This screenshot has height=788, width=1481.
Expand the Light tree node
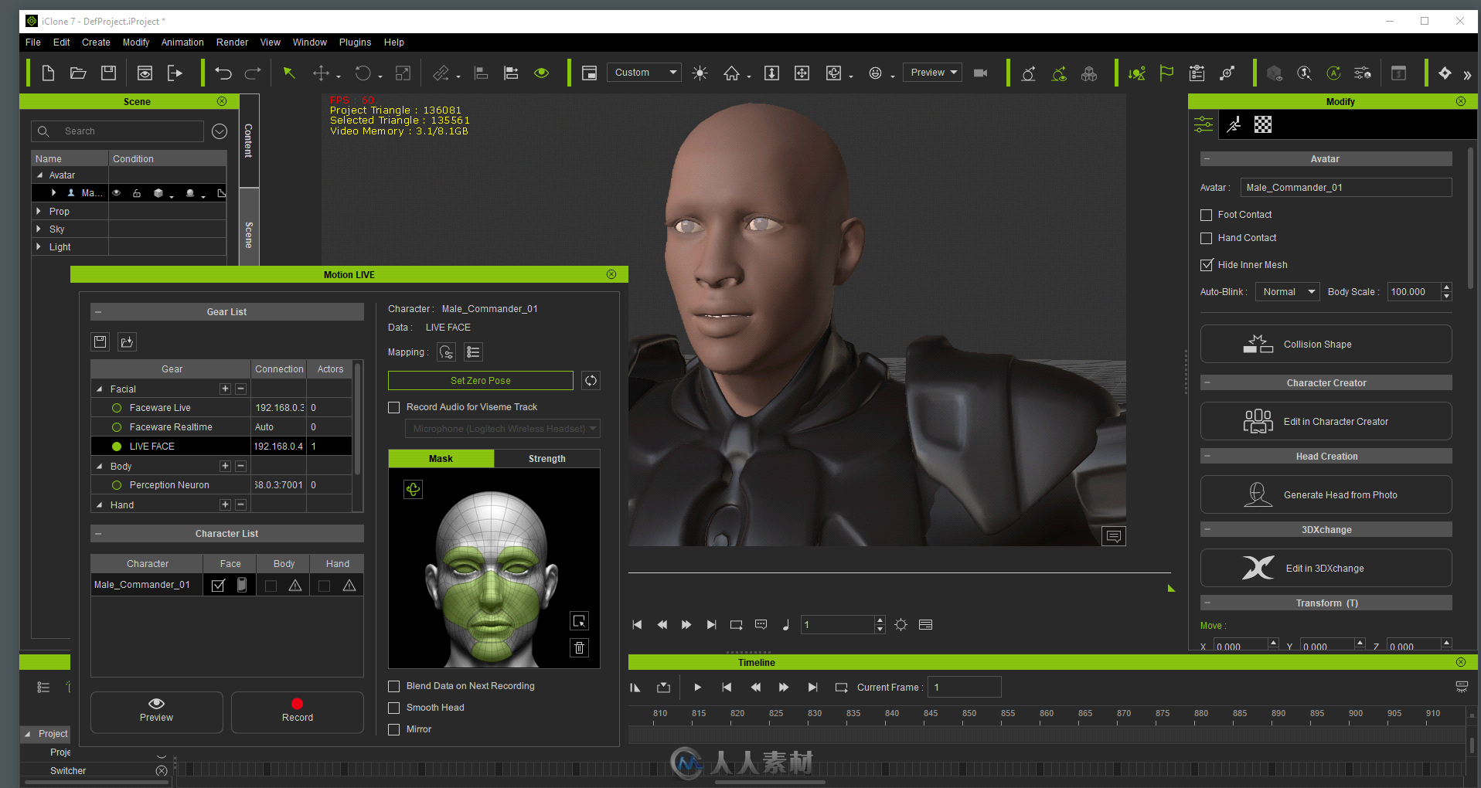coord(39,246)
